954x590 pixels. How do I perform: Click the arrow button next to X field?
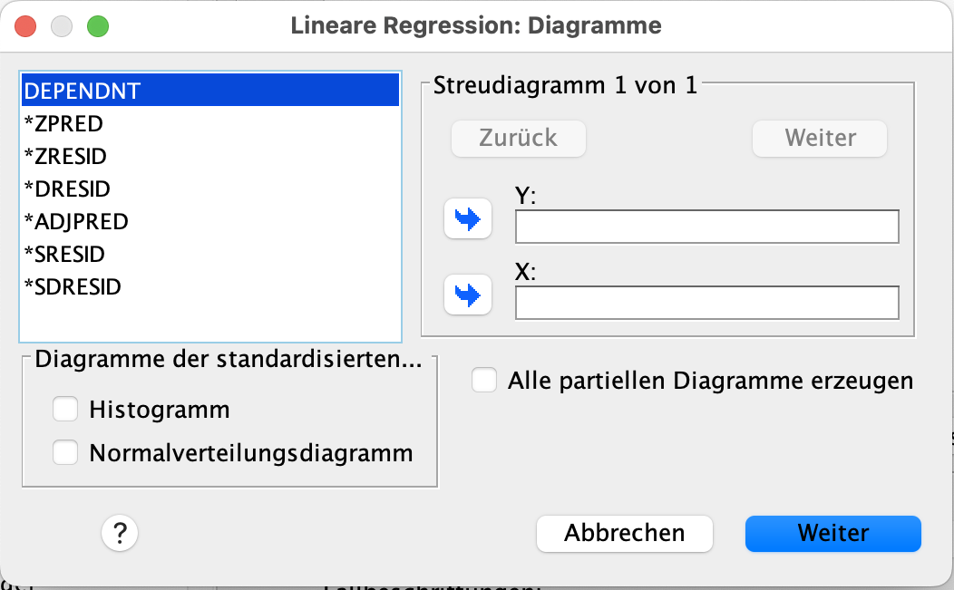tap(467, 295)
